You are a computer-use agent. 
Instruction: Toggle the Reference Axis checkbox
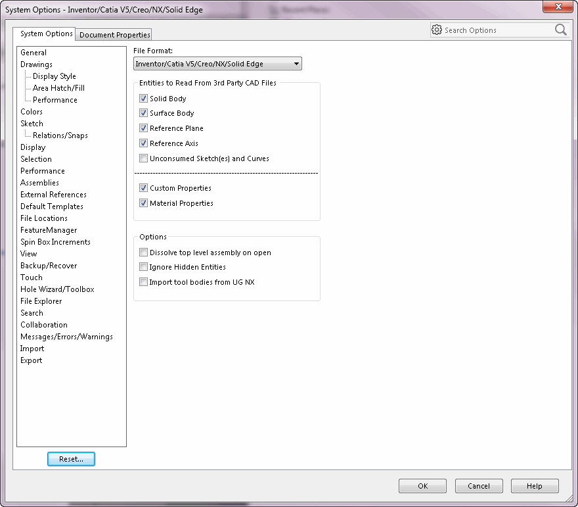click(x=143, y=143)
